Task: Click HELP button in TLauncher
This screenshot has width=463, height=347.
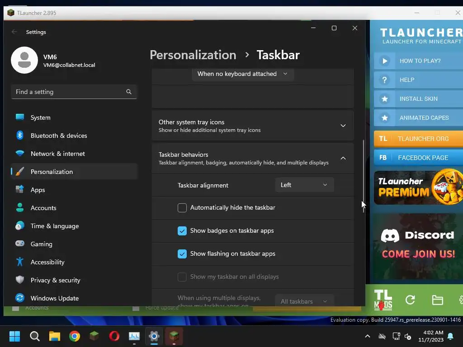Action: click(x=418, y=80)
